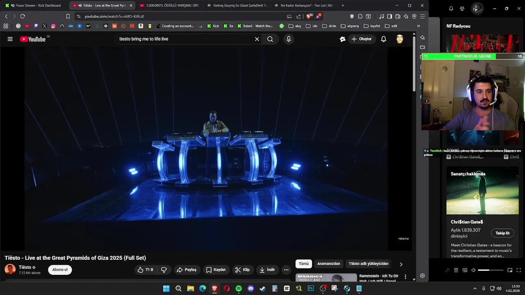Switch to the Ne Kadar Kıskançsın tab

304,5
